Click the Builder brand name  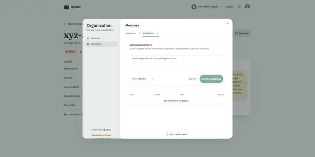(x=76, y=7)
